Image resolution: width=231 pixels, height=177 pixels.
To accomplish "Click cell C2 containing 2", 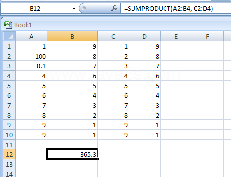I will pos(113,56).
